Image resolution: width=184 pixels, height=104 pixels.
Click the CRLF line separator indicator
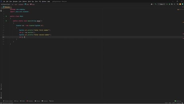[170, 103]
